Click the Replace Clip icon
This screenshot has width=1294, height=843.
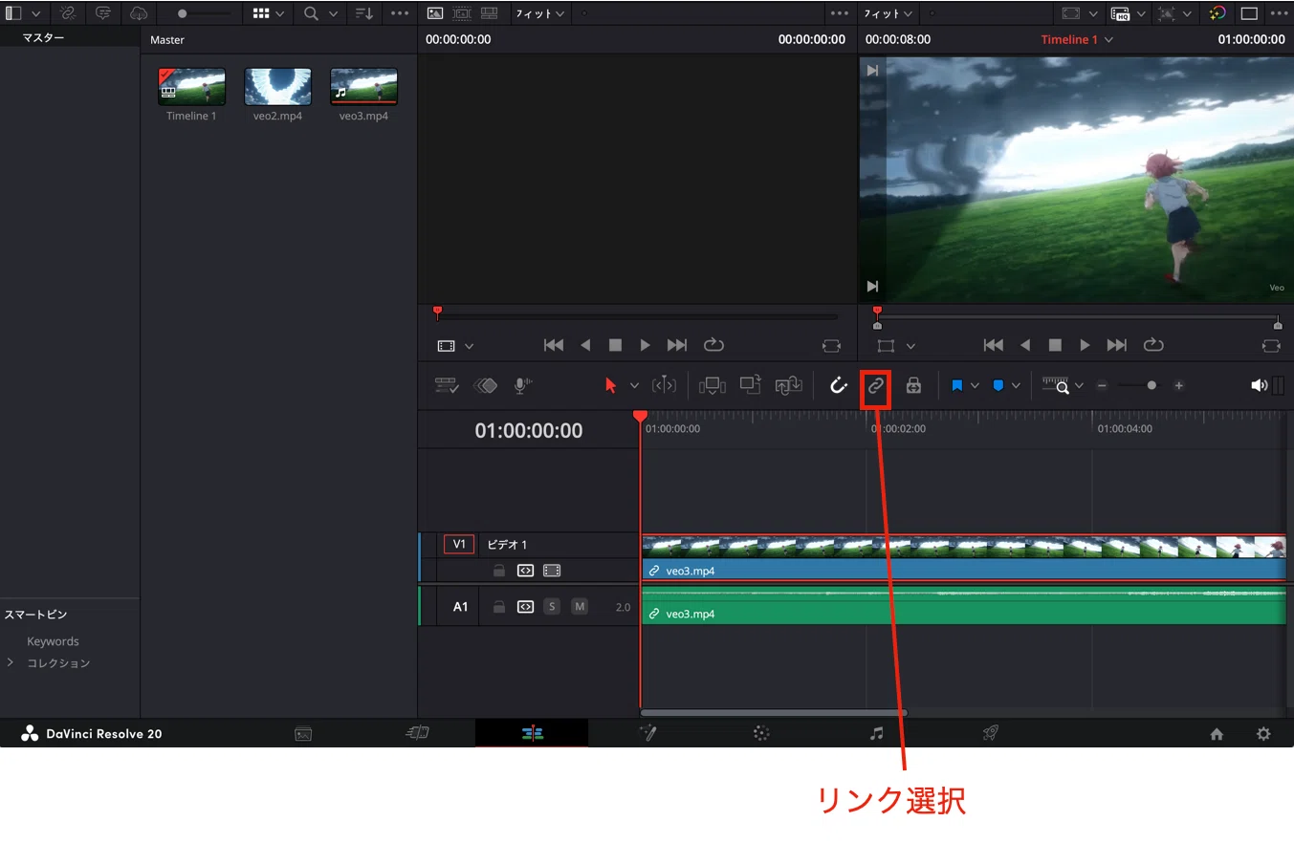click(x=788, y=385)
